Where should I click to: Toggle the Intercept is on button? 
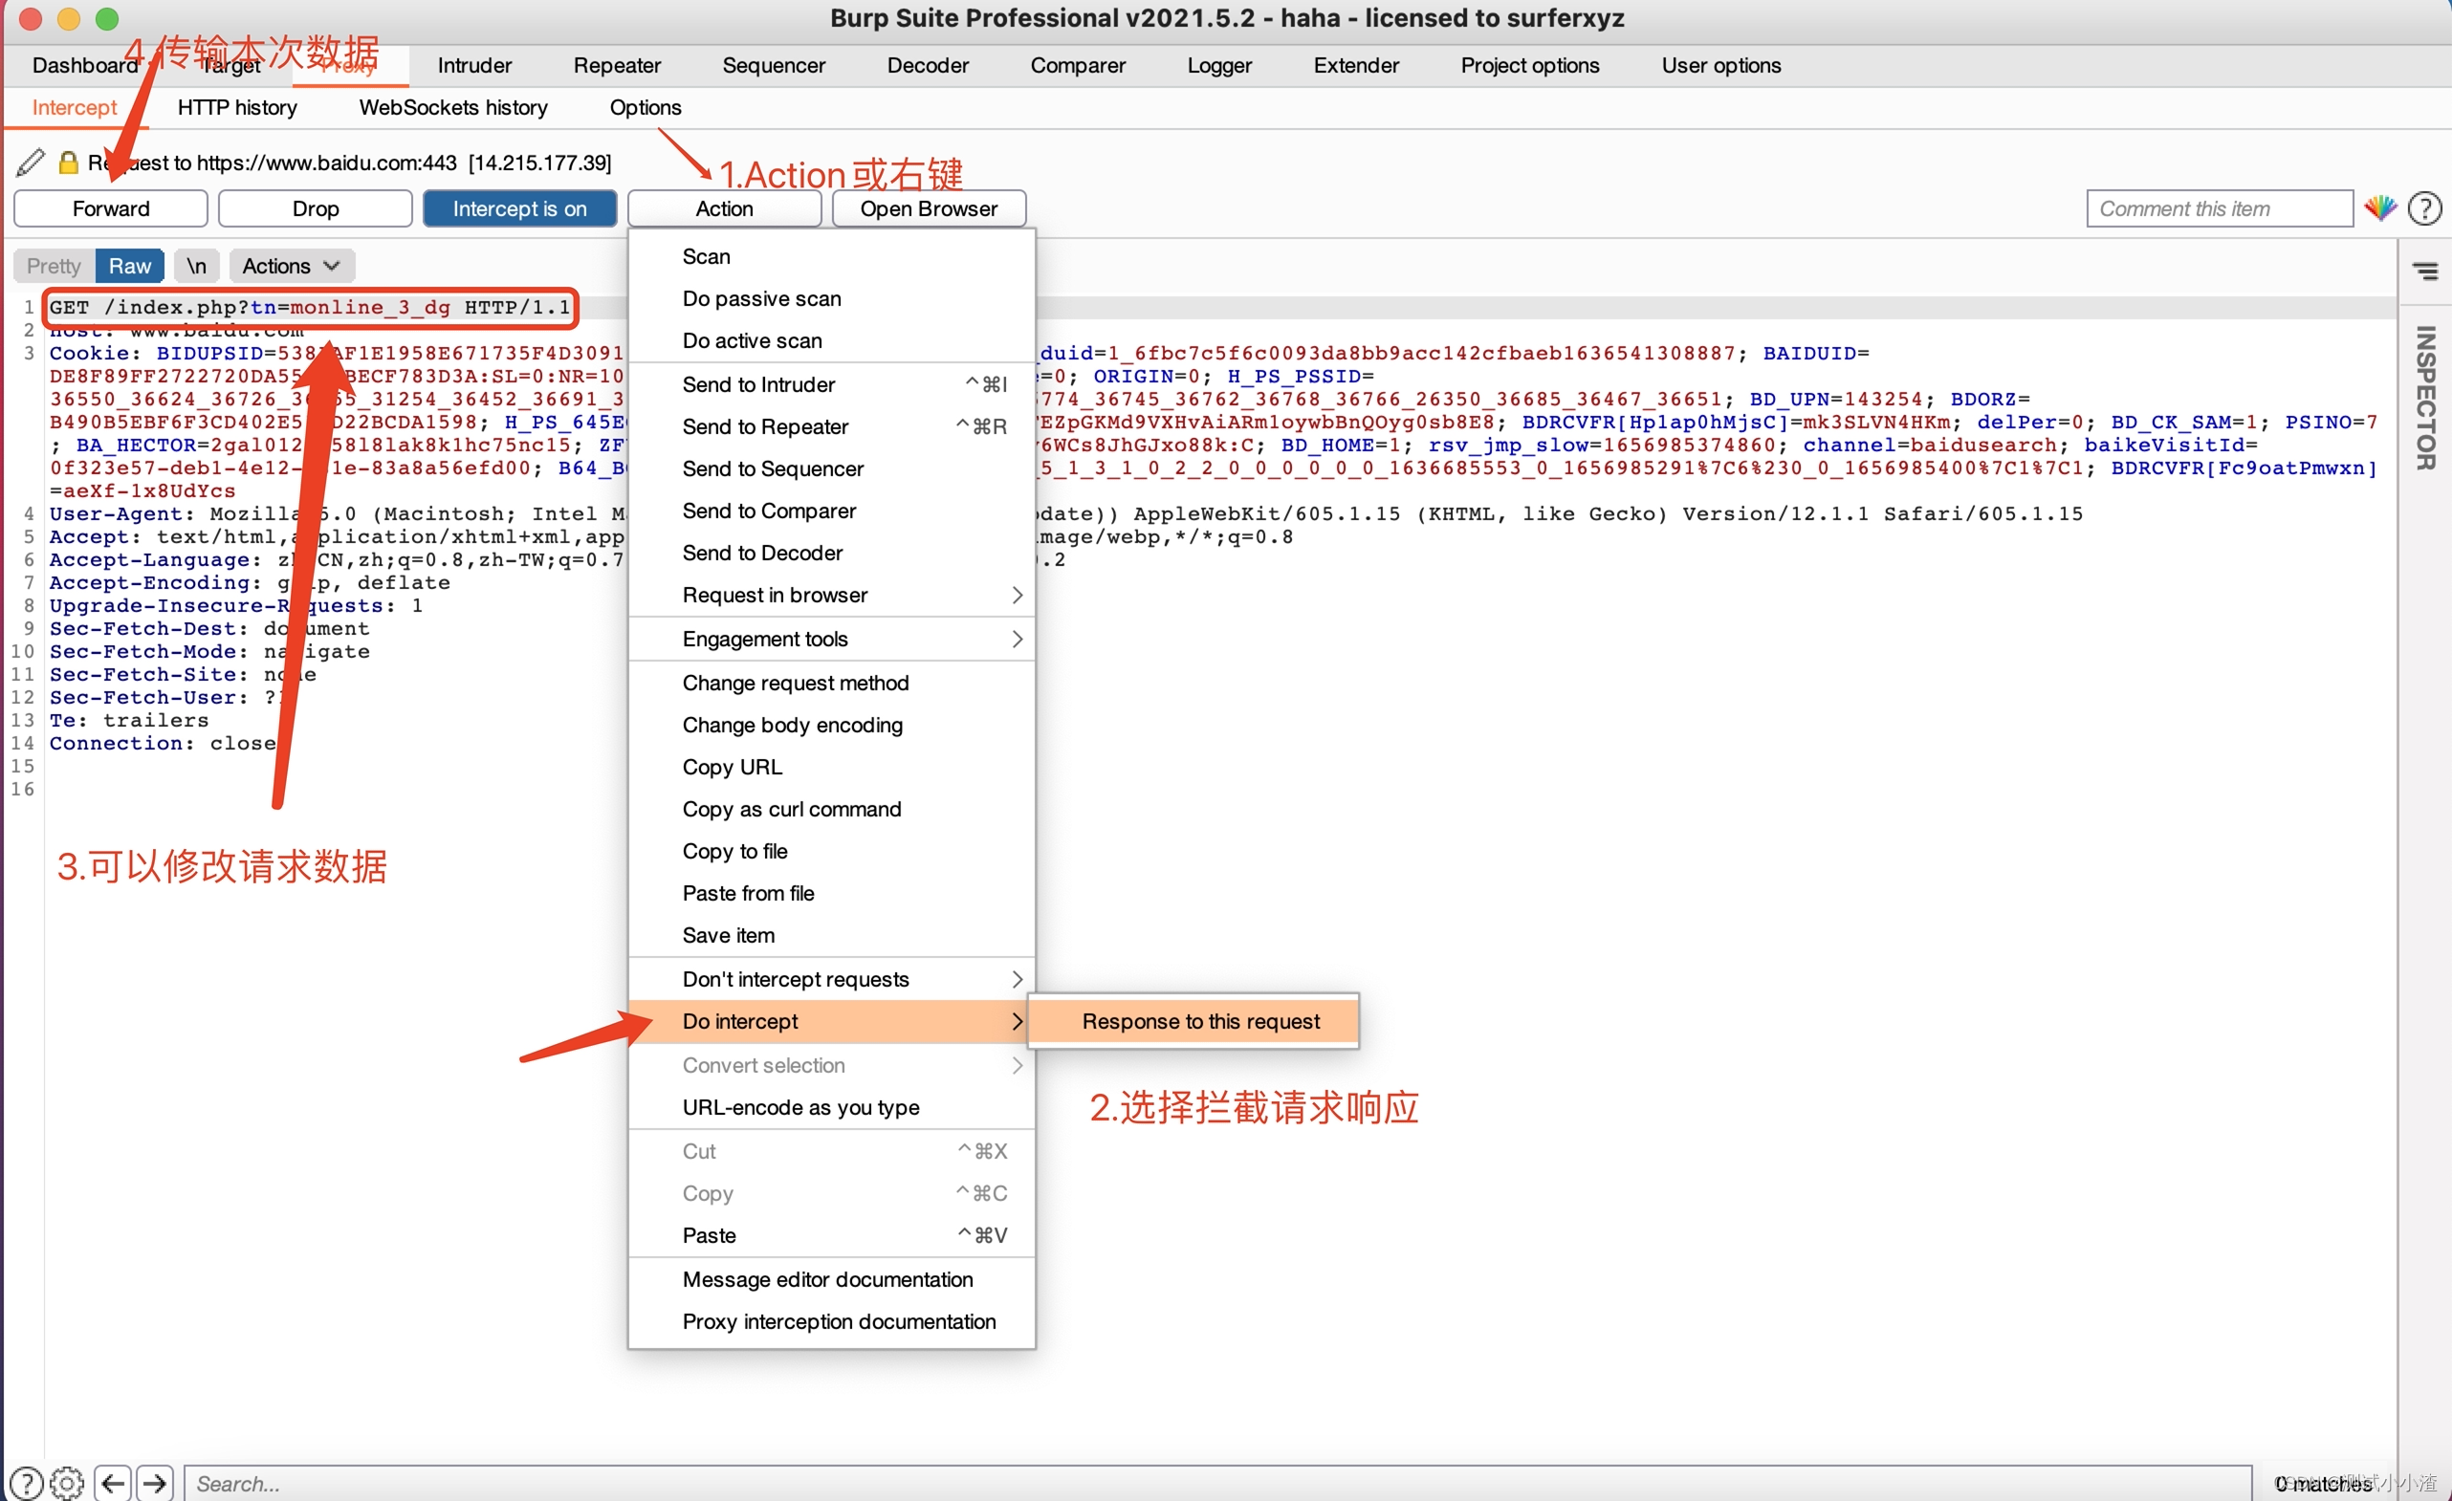tap(519, 208)
